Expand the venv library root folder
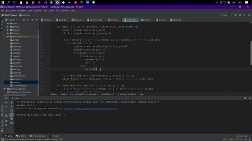Viewport: 252px width, 141px height. pyautogui.click(x=8, y=36)
